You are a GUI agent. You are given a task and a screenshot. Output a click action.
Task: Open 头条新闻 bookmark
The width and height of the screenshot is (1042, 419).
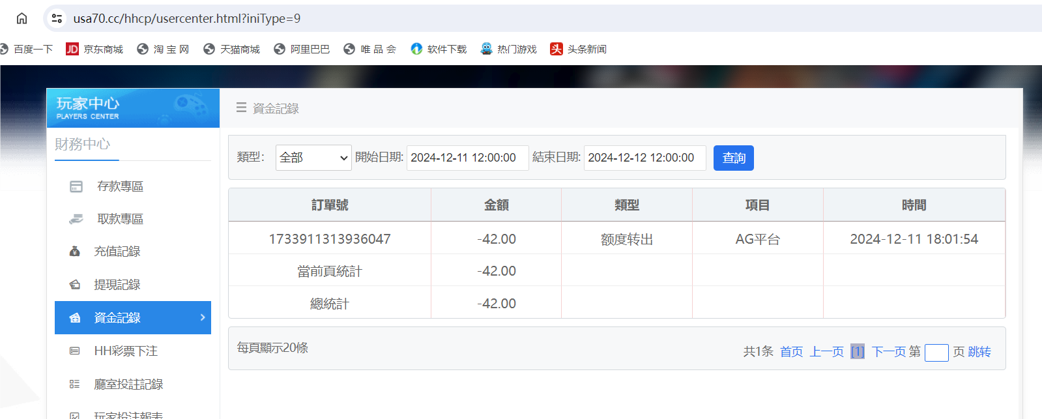coord(578,49)
